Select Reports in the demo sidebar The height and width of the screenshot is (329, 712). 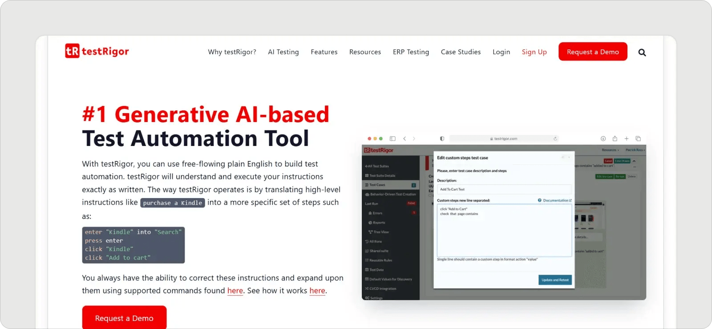pyautogui.click(x=377, y=222)
